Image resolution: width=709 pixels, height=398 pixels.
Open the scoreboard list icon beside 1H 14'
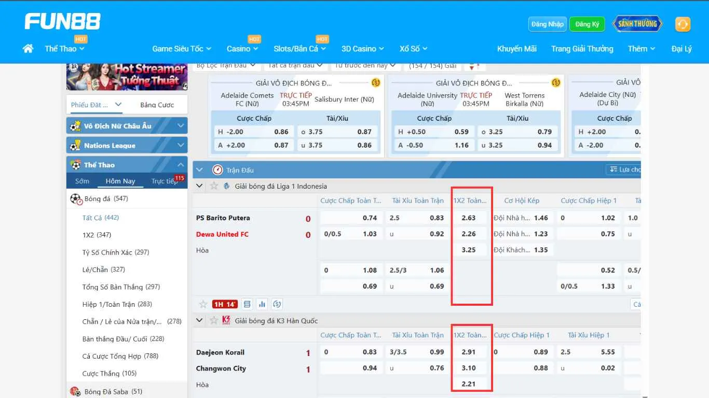pyautogui.click(x=247, y=304)
